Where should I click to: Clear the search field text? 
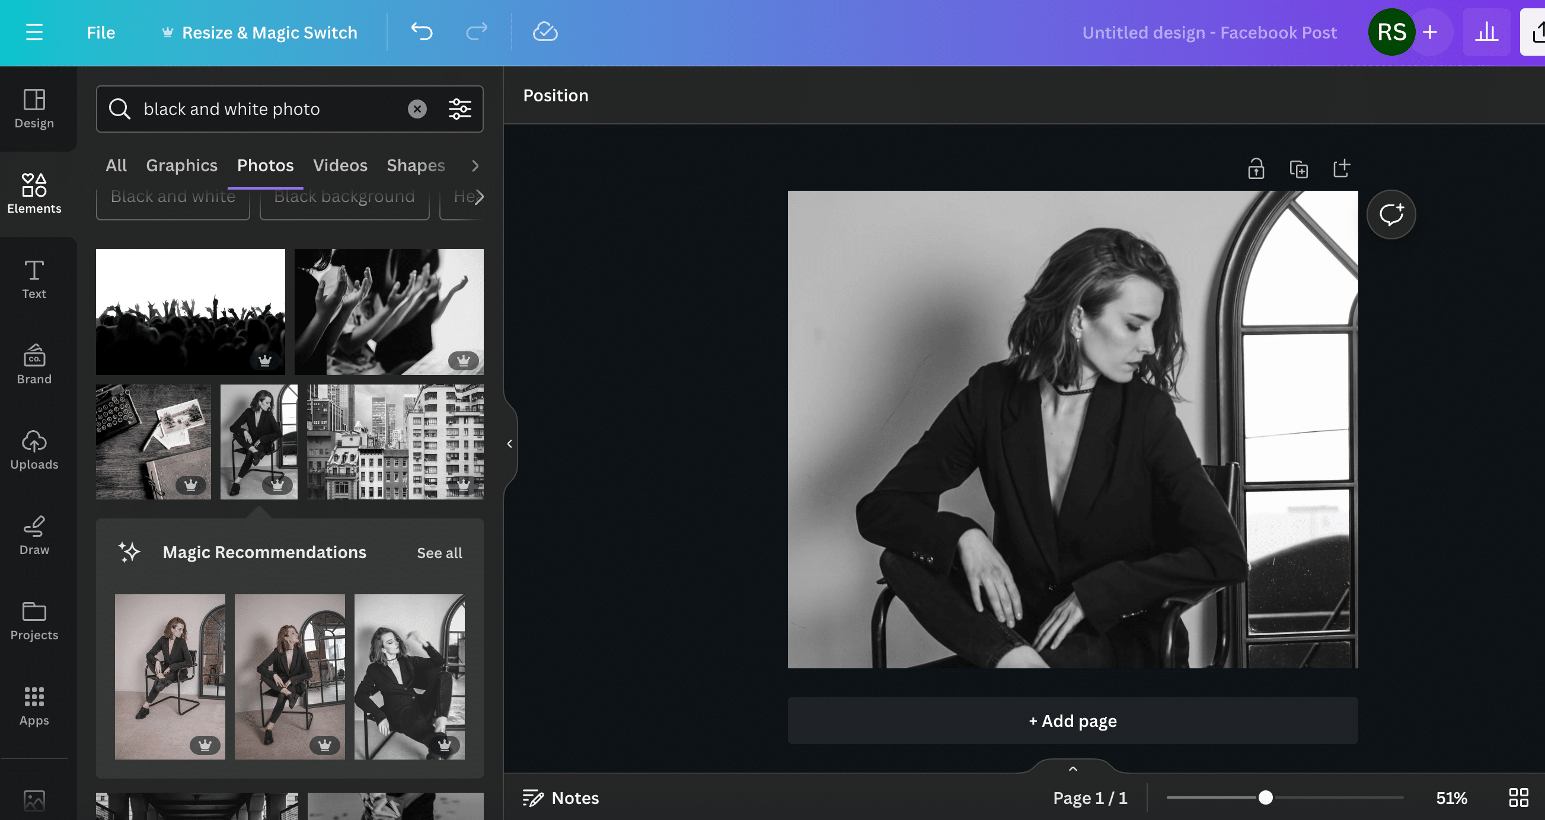point(417,109)
